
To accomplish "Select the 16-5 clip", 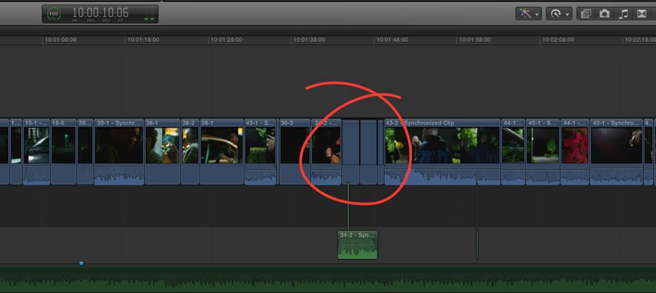I will point(64,151).
